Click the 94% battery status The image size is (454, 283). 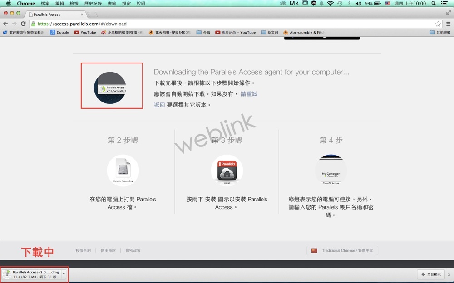tap(373, 4)
